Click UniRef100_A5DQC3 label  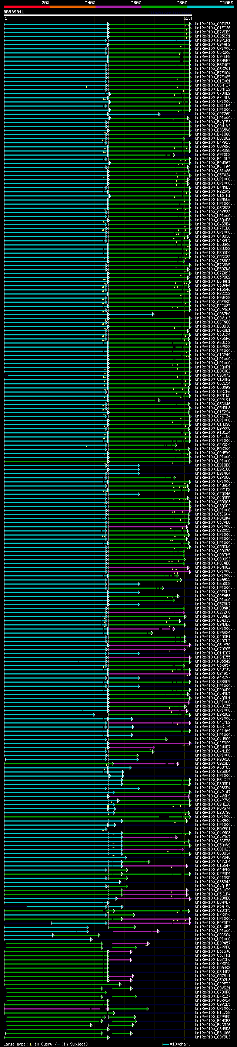(x=213, y=501)
